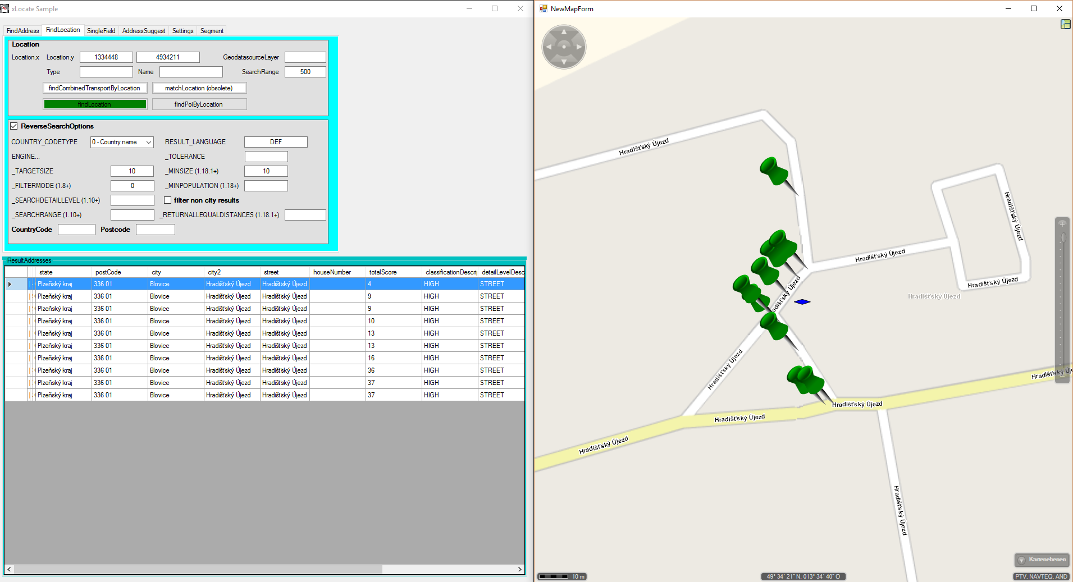Click the green findLocation button
Image resolution: width=1073 pixels, height=582 pixels.
click(x=95, y=104)
